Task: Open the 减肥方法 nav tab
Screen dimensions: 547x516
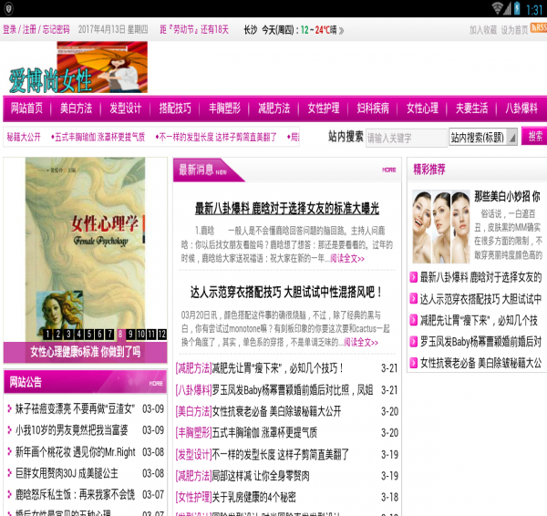Action: 274,108
